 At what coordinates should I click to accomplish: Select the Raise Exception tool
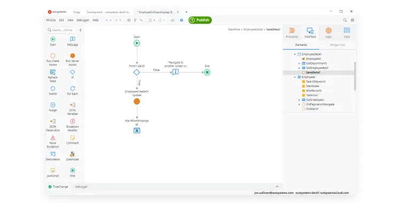click(53, 142)
